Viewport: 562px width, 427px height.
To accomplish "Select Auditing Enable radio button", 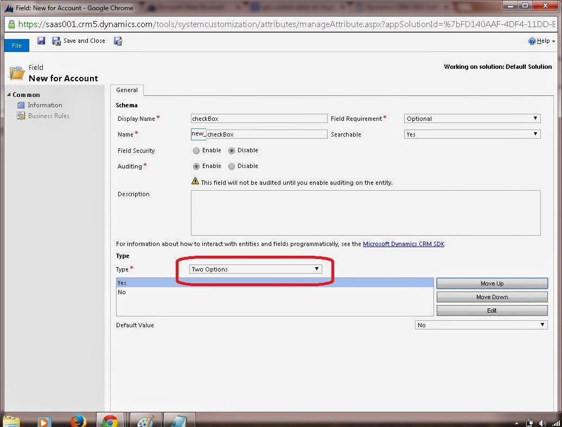I will pos(196,166).
